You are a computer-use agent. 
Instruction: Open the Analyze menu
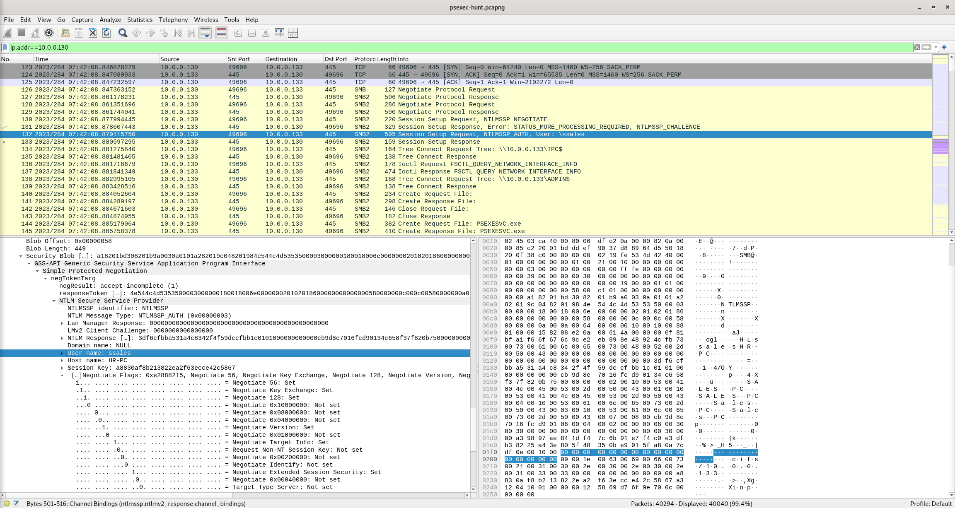point(110,19)
